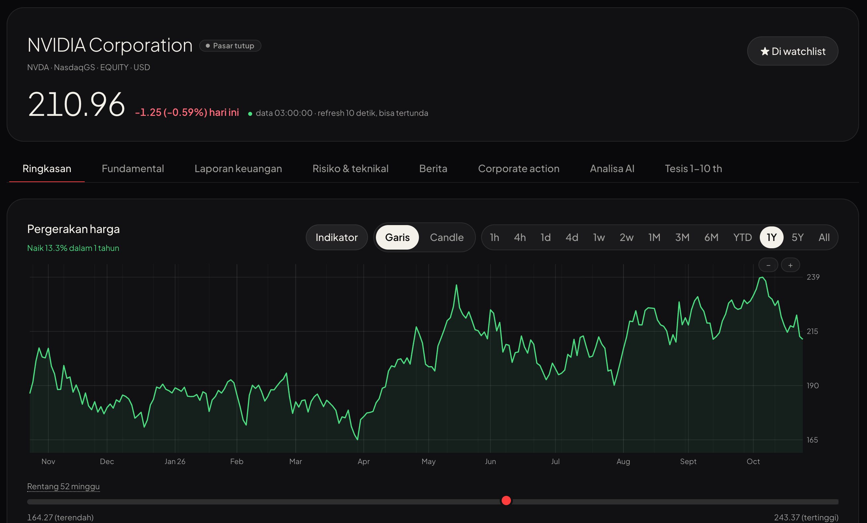Viewport: 867px width, 523px height.
Task: Open the Corporate action tab
Action: point(519,168)
